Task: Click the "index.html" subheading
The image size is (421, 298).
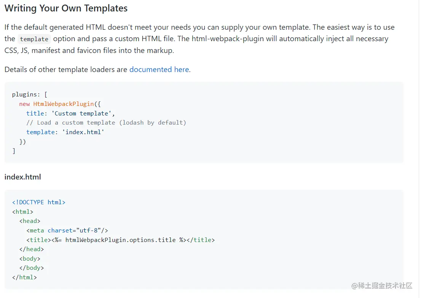Action: click(x=22, y=177)
